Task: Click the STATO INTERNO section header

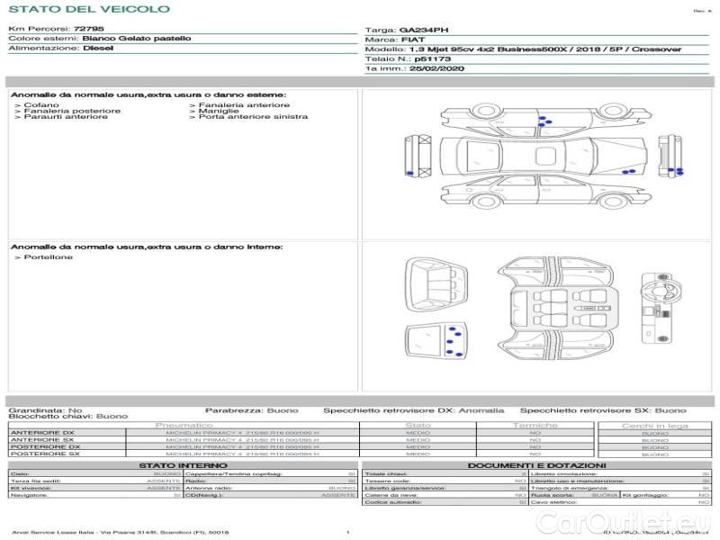Action: click(183, 465)
